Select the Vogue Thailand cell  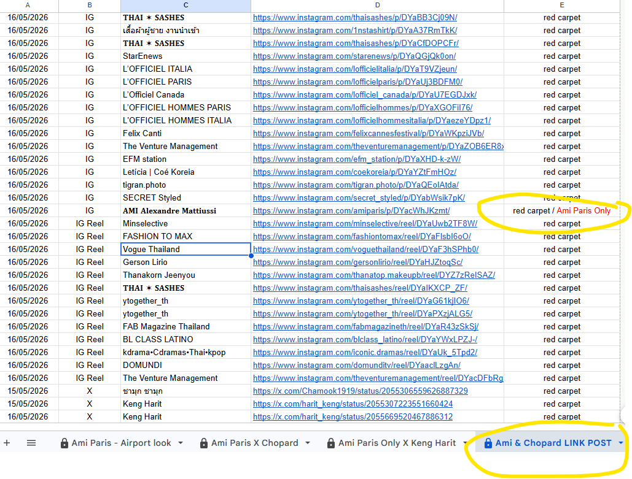pos(185,249)
